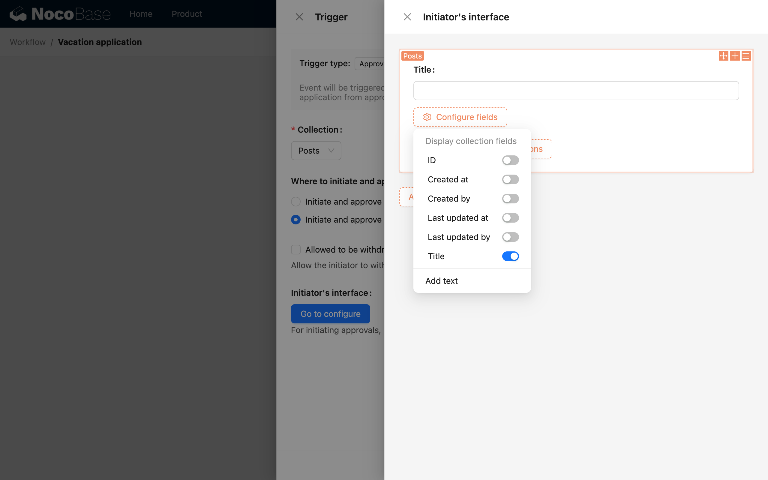768x480 pixels.
Task: Close the Trigger panel
Action: 299,16
